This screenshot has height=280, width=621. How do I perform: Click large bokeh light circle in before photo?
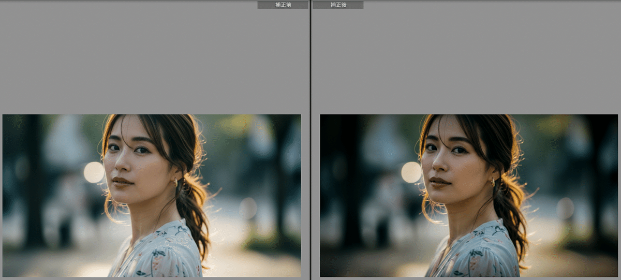94,172
